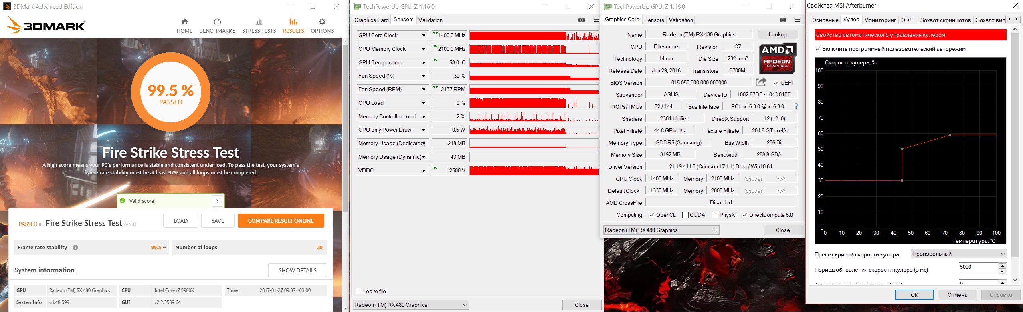Click the 3DMark logo
This screenshot has height=312, width=1023.
(x=46, y=25)
